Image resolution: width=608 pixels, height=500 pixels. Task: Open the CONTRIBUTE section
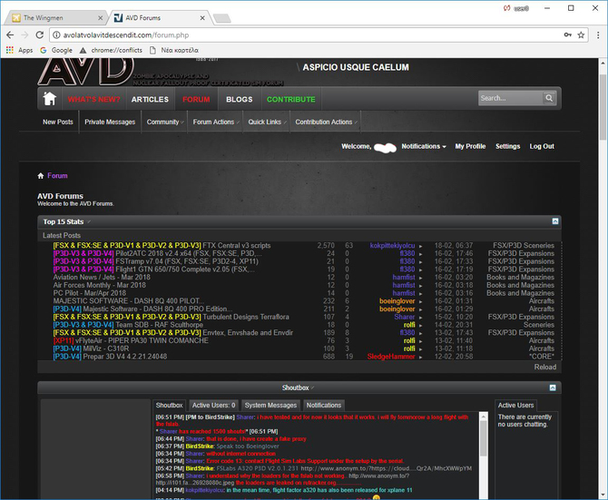[x=290, y=99]
